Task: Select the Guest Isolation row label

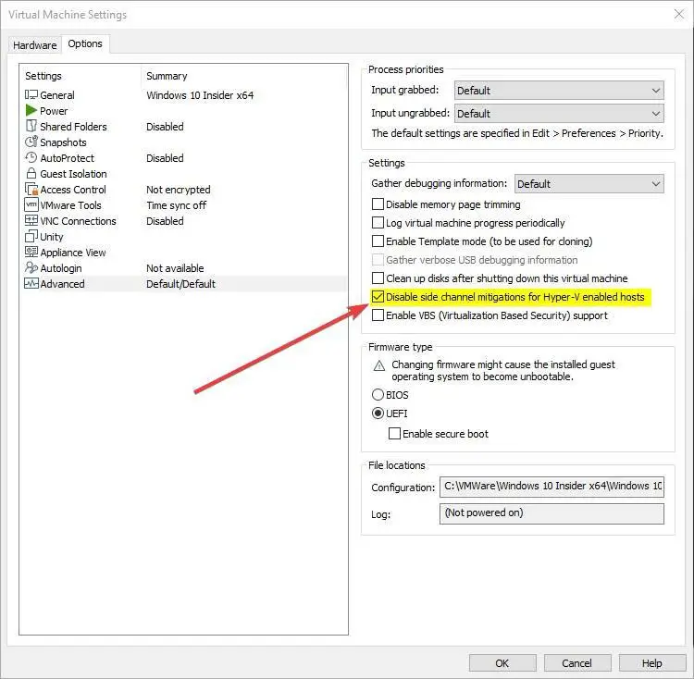Action: pos(73,174)
